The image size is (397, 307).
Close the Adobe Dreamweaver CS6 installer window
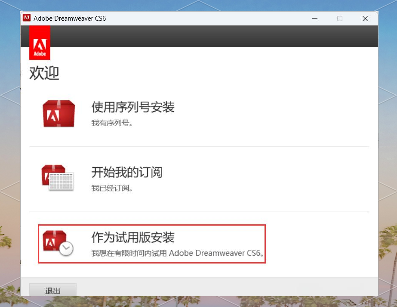click(x=365, y=18)
